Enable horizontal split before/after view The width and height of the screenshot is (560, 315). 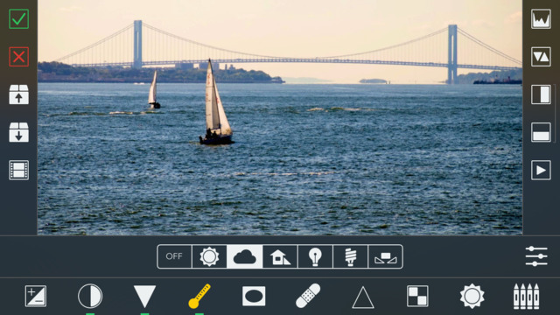(x=541, y=132)
